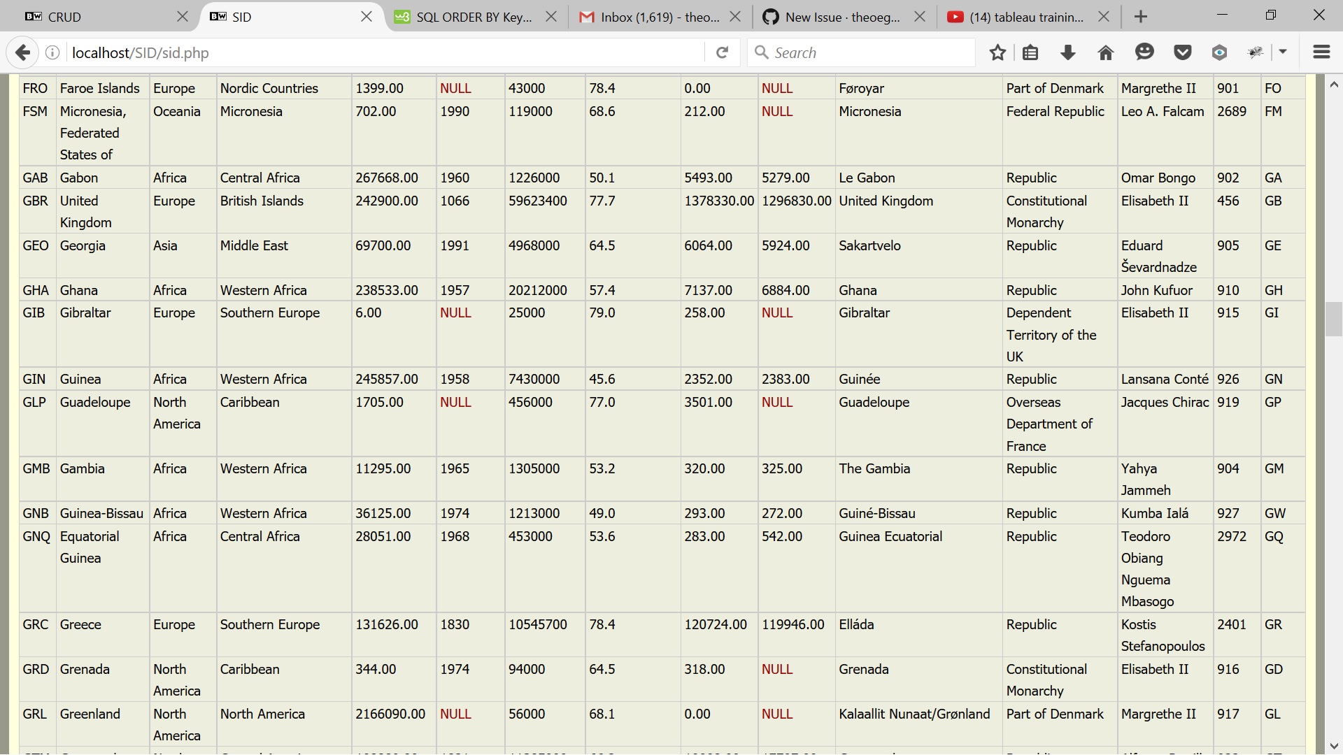Open a new browser tab

[1140, 16]
